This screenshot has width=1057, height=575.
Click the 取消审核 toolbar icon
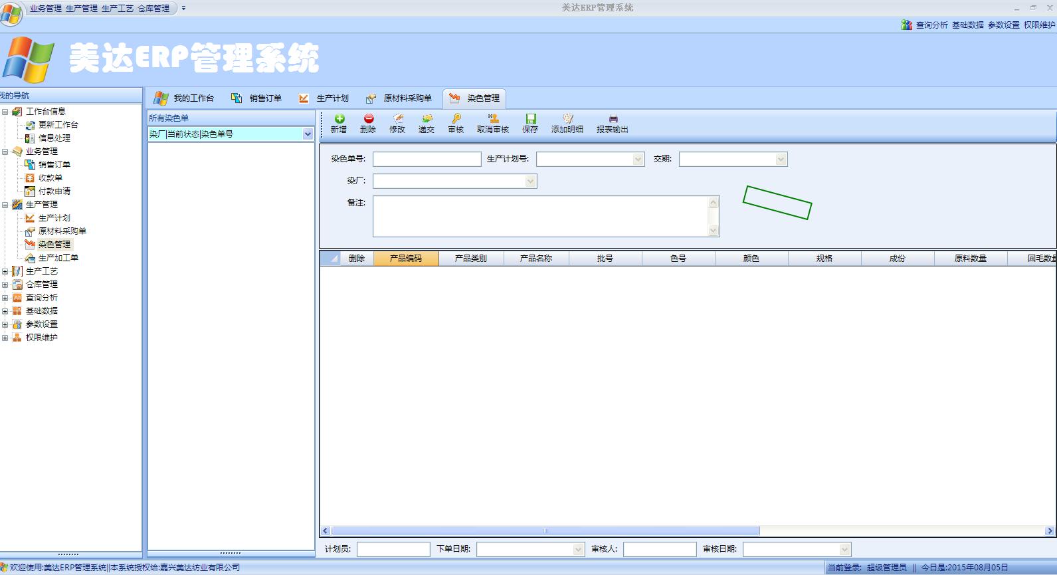[493, 118]
